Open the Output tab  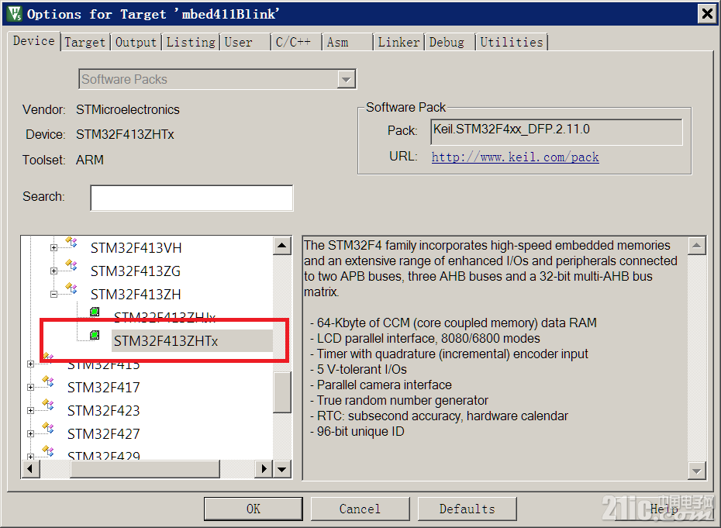pyautogui.click(x=136, y=43)
